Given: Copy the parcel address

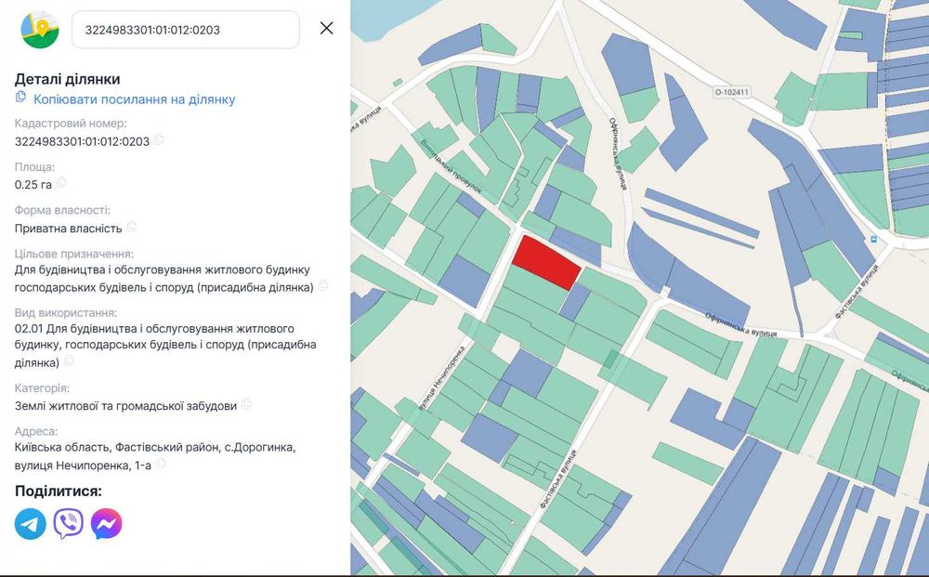Looking at the screenshot, I should tap(161, 464).
